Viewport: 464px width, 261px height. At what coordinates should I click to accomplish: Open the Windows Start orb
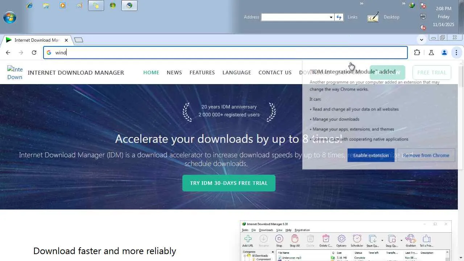pos(10,17)
